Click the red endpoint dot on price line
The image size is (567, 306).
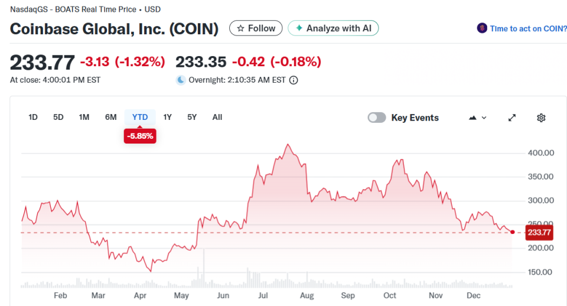coord(512,232)
